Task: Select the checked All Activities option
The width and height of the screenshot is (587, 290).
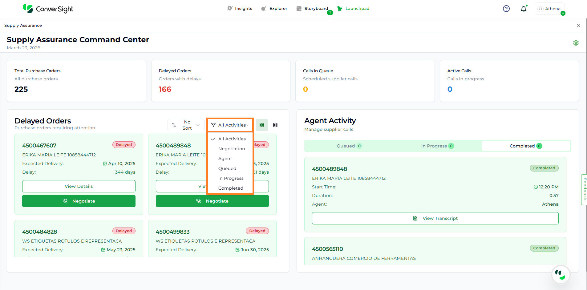Action: (x=232, y=139)
